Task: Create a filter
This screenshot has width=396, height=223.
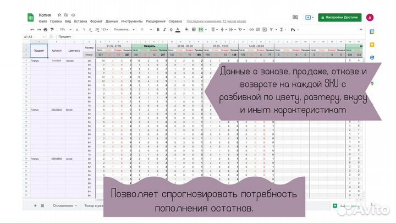Action: 271,30
